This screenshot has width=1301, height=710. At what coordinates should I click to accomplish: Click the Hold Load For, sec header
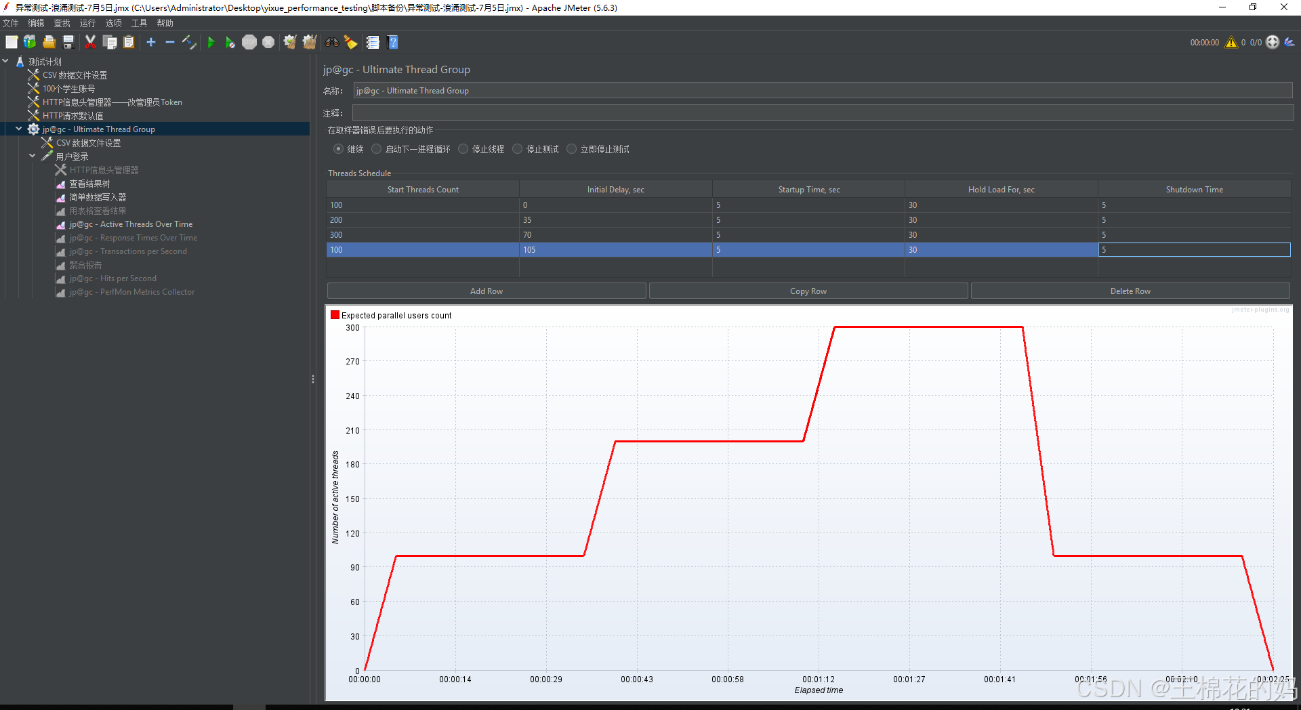1001,190
